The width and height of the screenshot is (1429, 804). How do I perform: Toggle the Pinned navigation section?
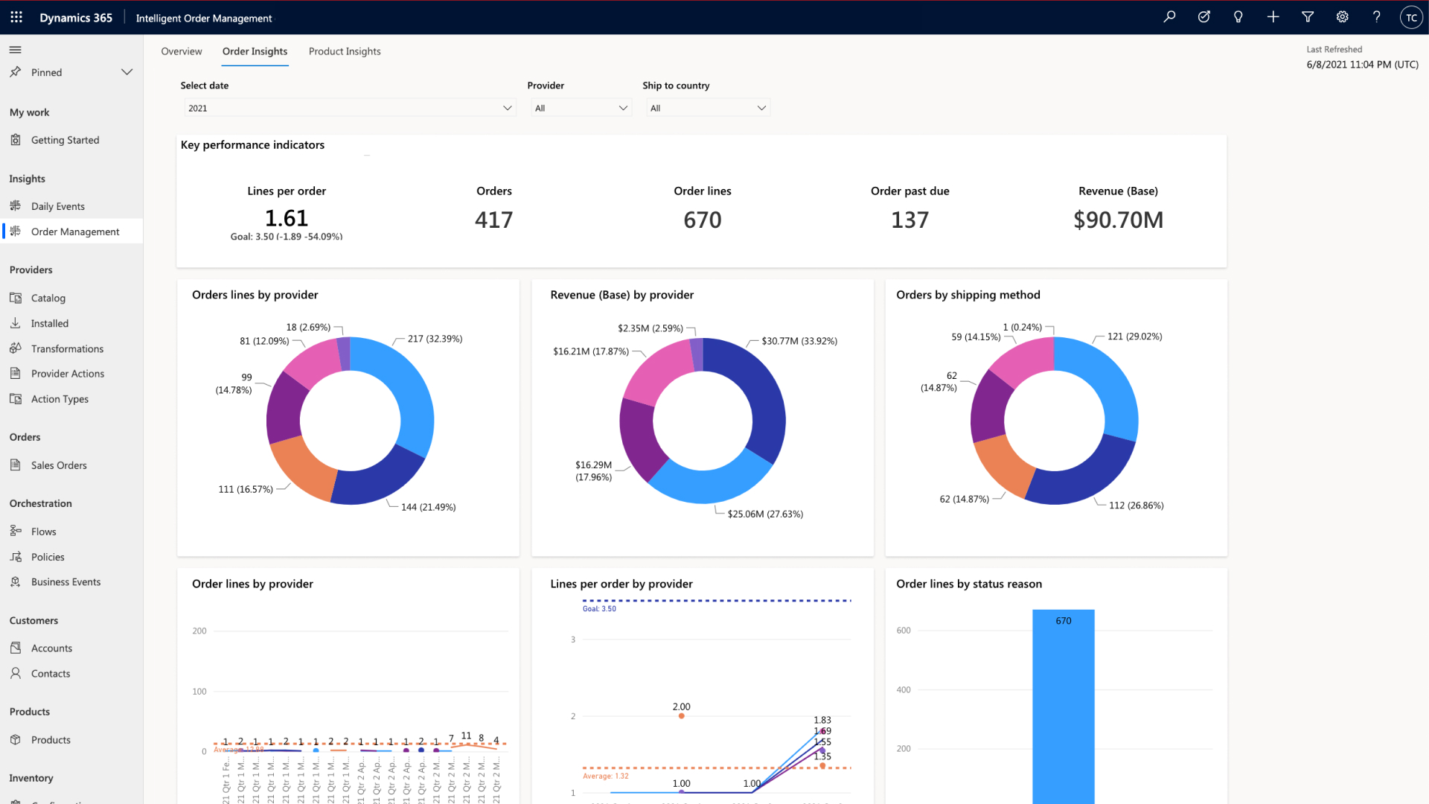[x=126, y=71]
